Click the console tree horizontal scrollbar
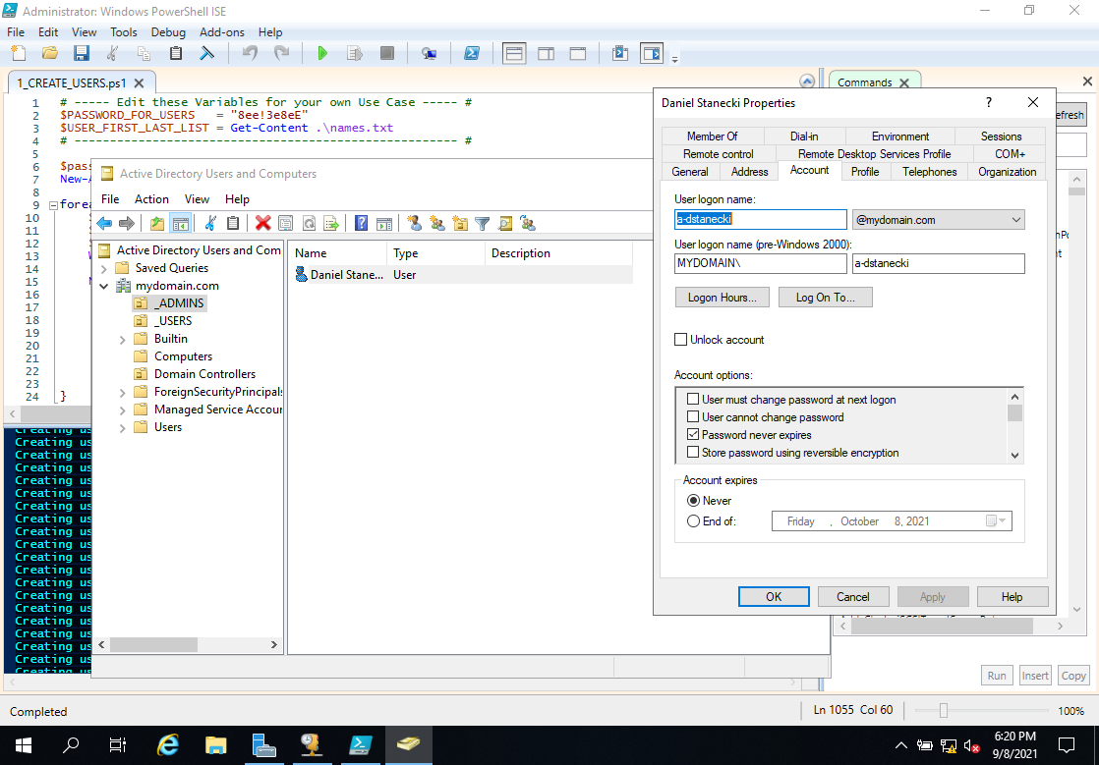 (154, 644)
